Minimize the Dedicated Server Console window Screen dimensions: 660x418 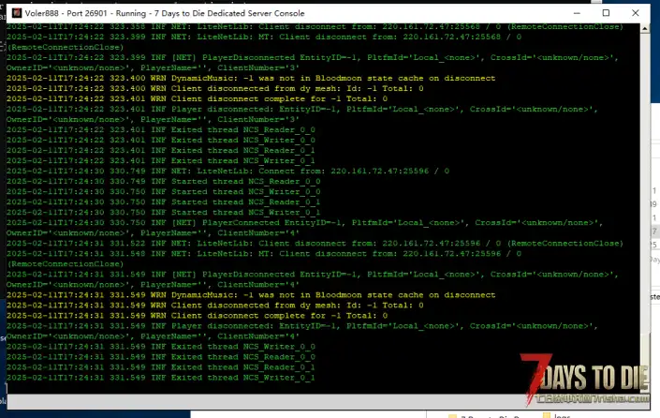click(577, 13)
